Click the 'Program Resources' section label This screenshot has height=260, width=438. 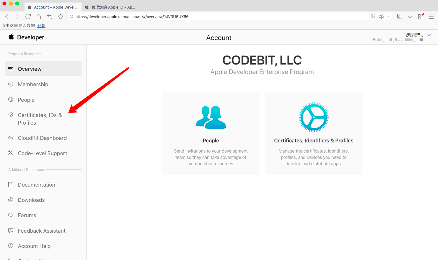(x=25, y=54)
